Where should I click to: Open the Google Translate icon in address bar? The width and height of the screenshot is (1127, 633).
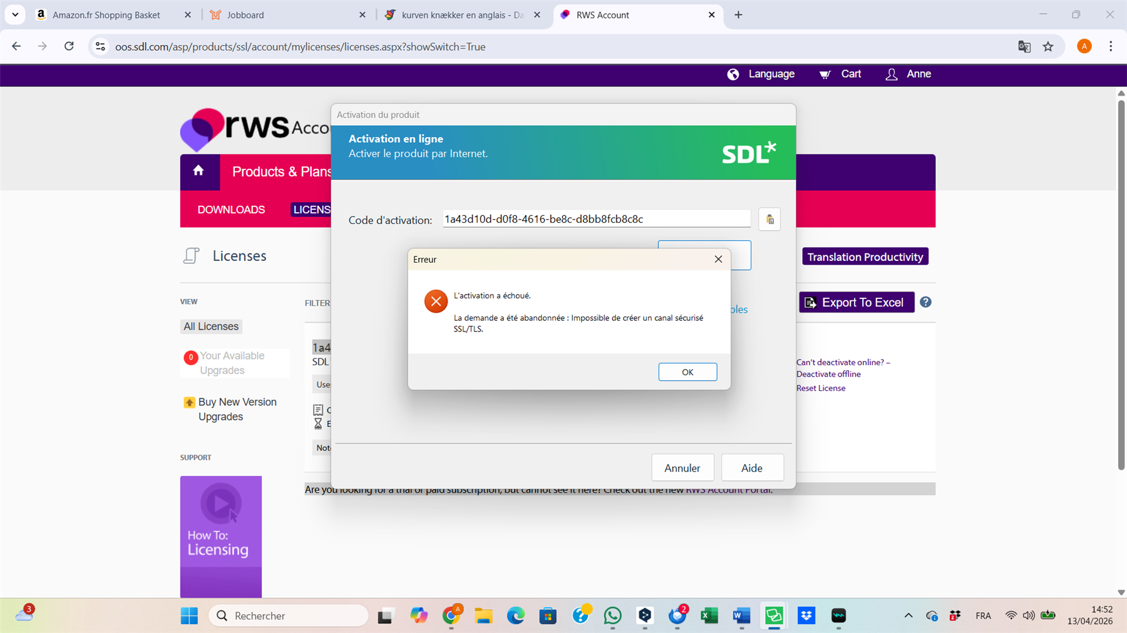pyautogui.click(x=1024, y=46)
